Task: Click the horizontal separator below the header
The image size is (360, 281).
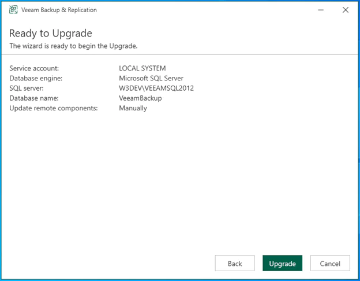Action: pos(180,54)
